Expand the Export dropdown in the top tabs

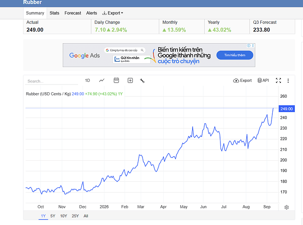coord(112,13)
